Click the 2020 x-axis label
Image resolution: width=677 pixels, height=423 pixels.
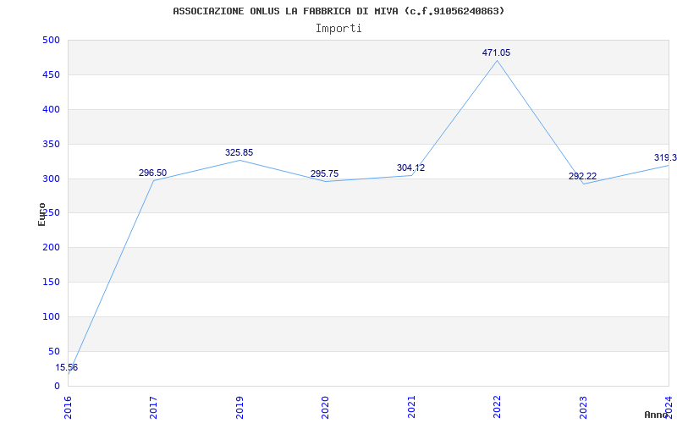(x=325, y=407)
